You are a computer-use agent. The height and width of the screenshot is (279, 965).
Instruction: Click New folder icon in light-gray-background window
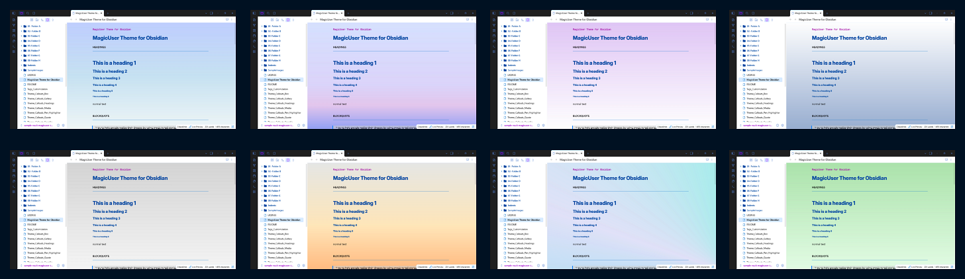37,160
